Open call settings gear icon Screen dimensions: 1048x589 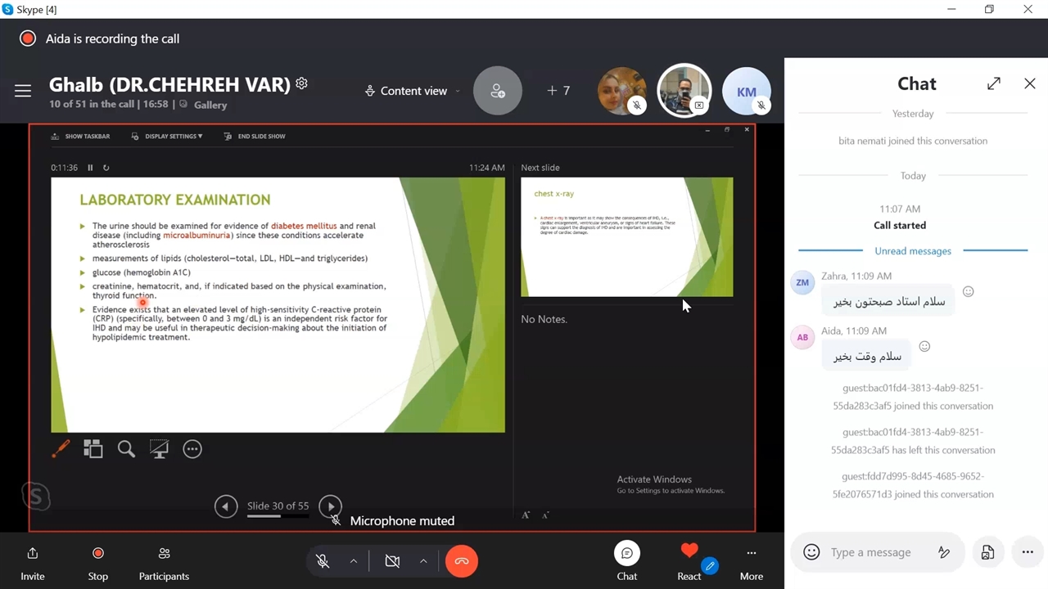pos(302,83)
